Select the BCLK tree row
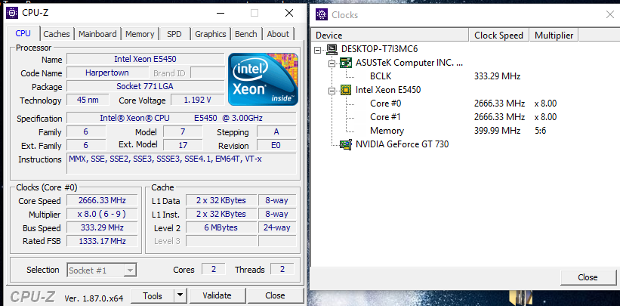Viewport: 620px width, 306px height. coord(381,76)
